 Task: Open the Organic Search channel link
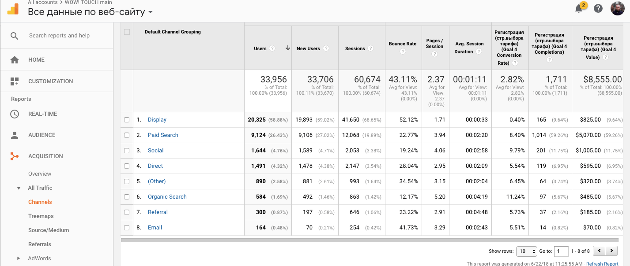tap(167, 197)
